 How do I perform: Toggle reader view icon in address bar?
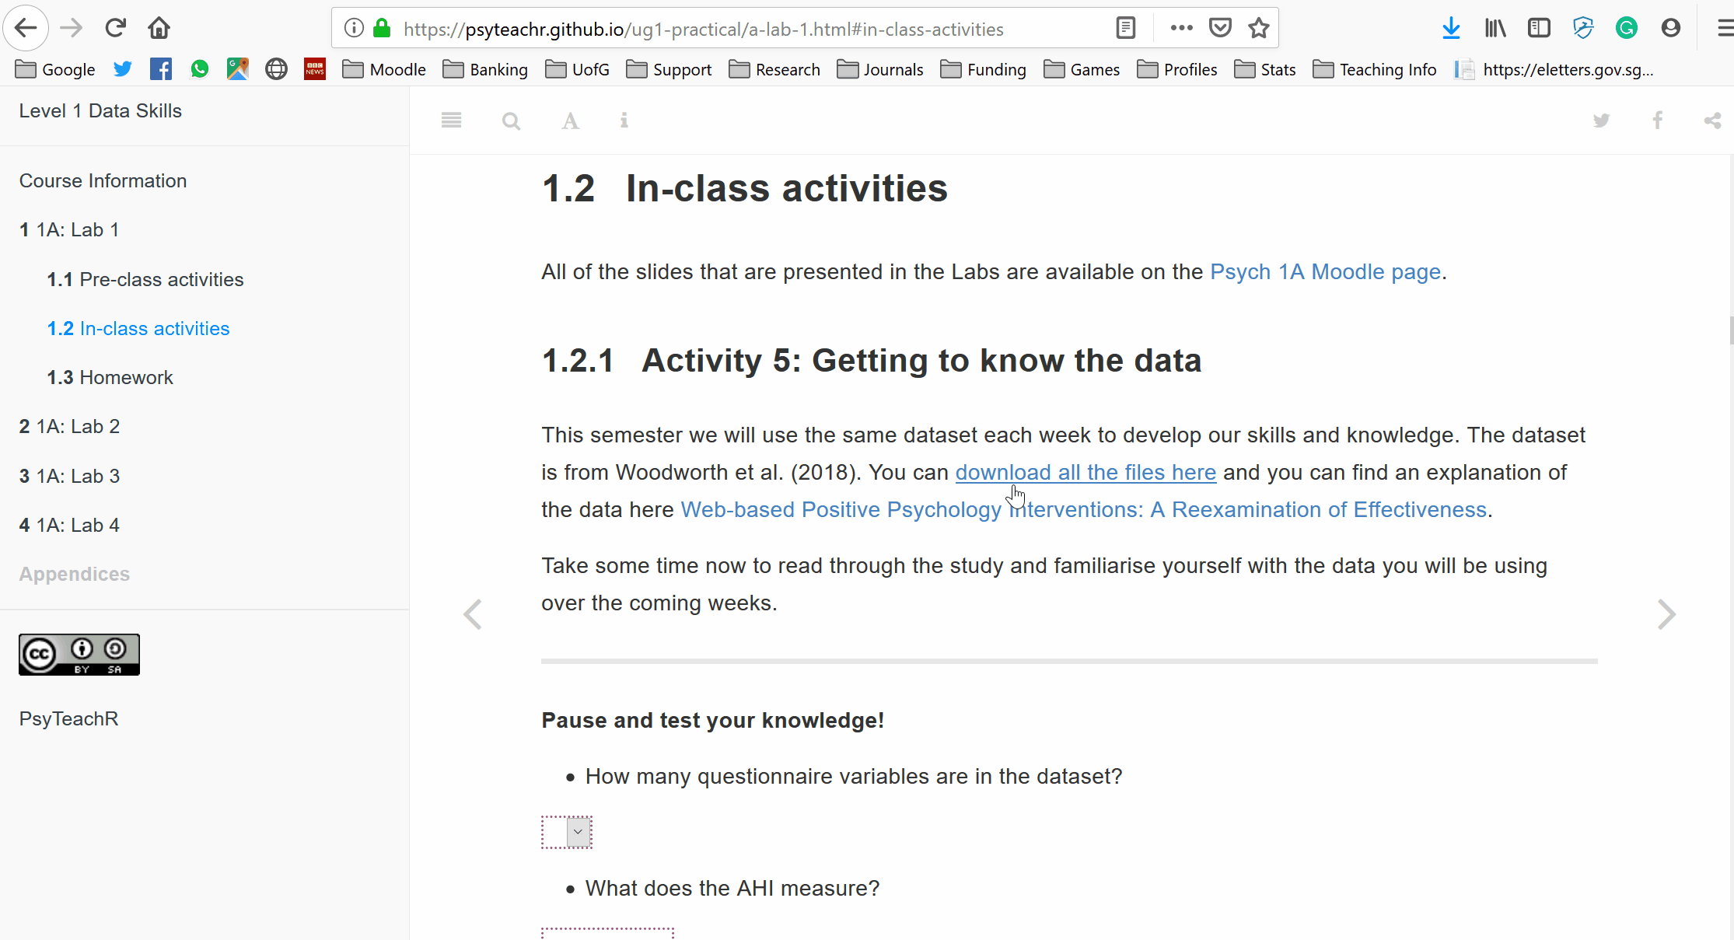click(x=1125, y=29)
